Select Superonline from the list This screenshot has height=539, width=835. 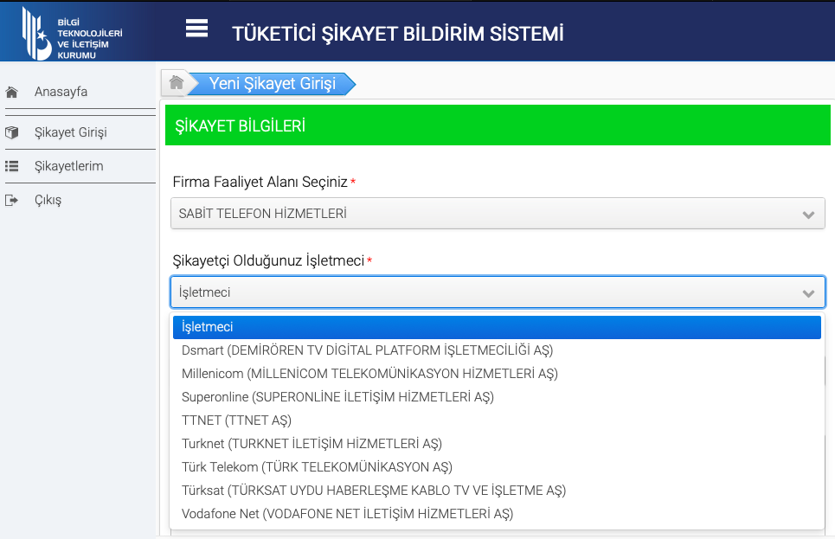click(337, 397)
